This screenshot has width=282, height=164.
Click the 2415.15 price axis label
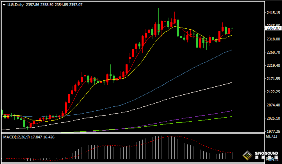pos(272,13)
